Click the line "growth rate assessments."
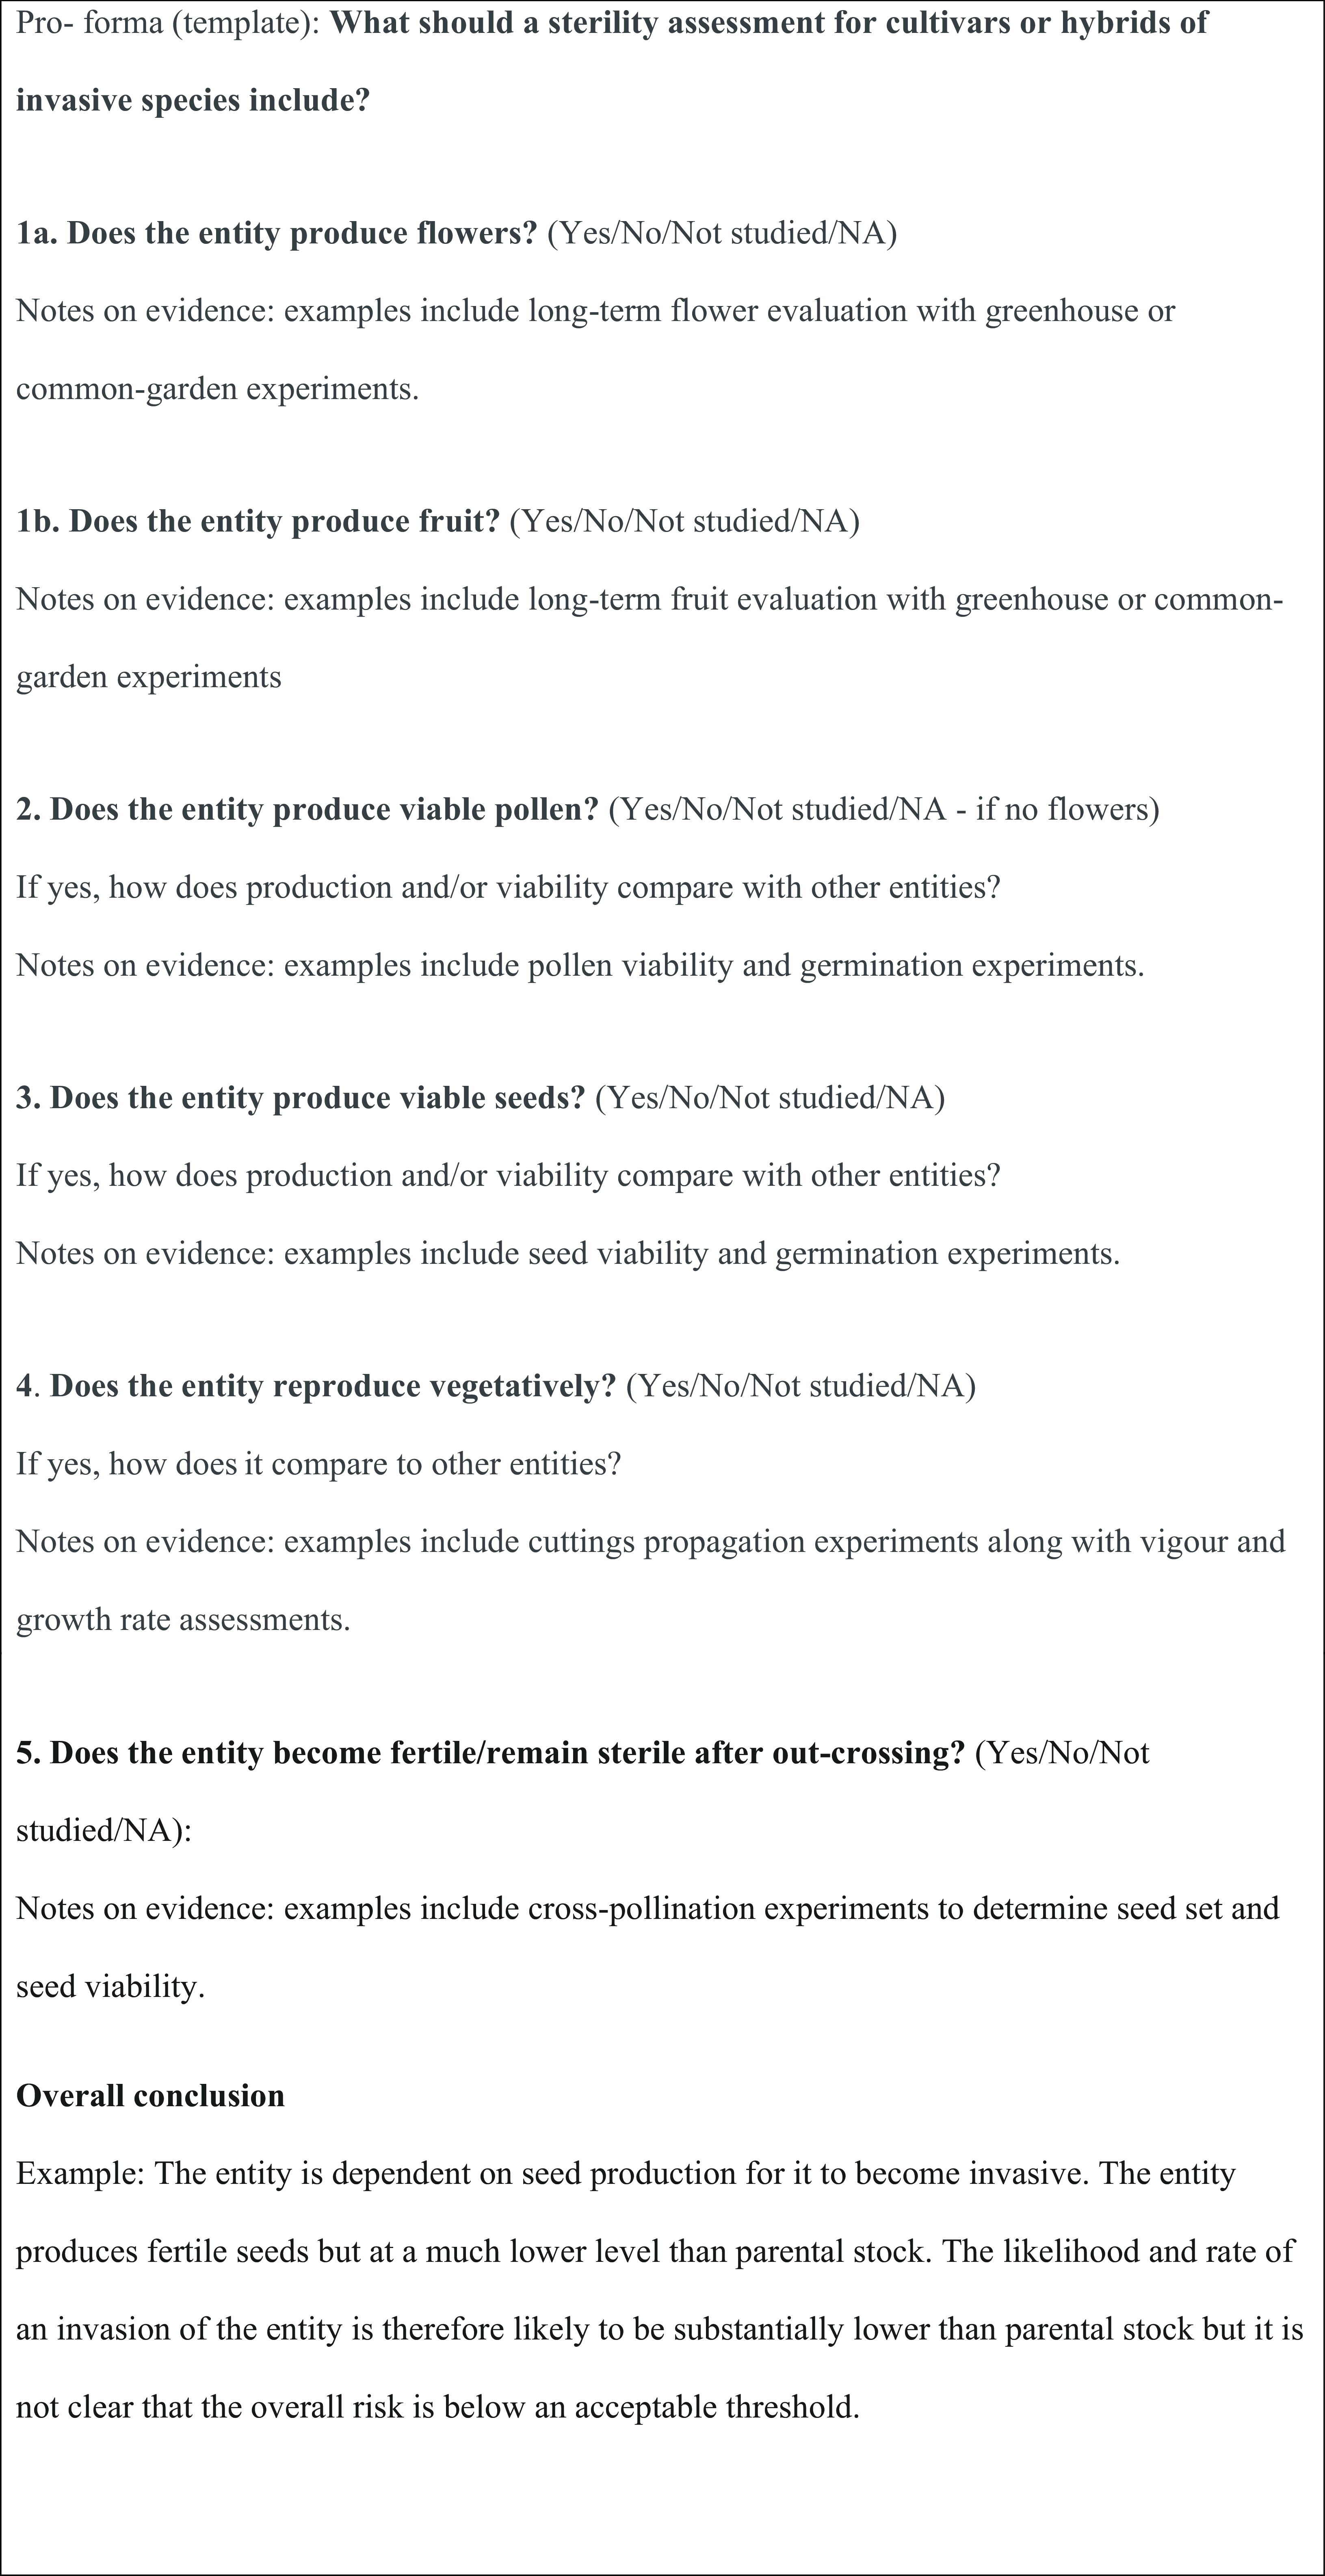This screenshot has height=2576, width=1325. point(183,1620)
